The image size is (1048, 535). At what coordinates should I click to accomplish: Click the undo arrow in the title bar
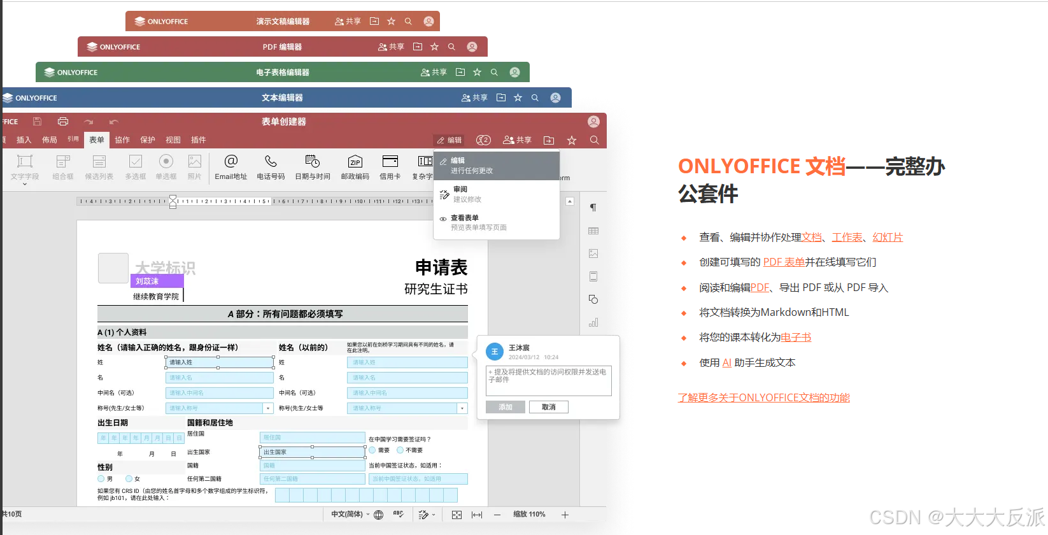[x=113, y=122]
